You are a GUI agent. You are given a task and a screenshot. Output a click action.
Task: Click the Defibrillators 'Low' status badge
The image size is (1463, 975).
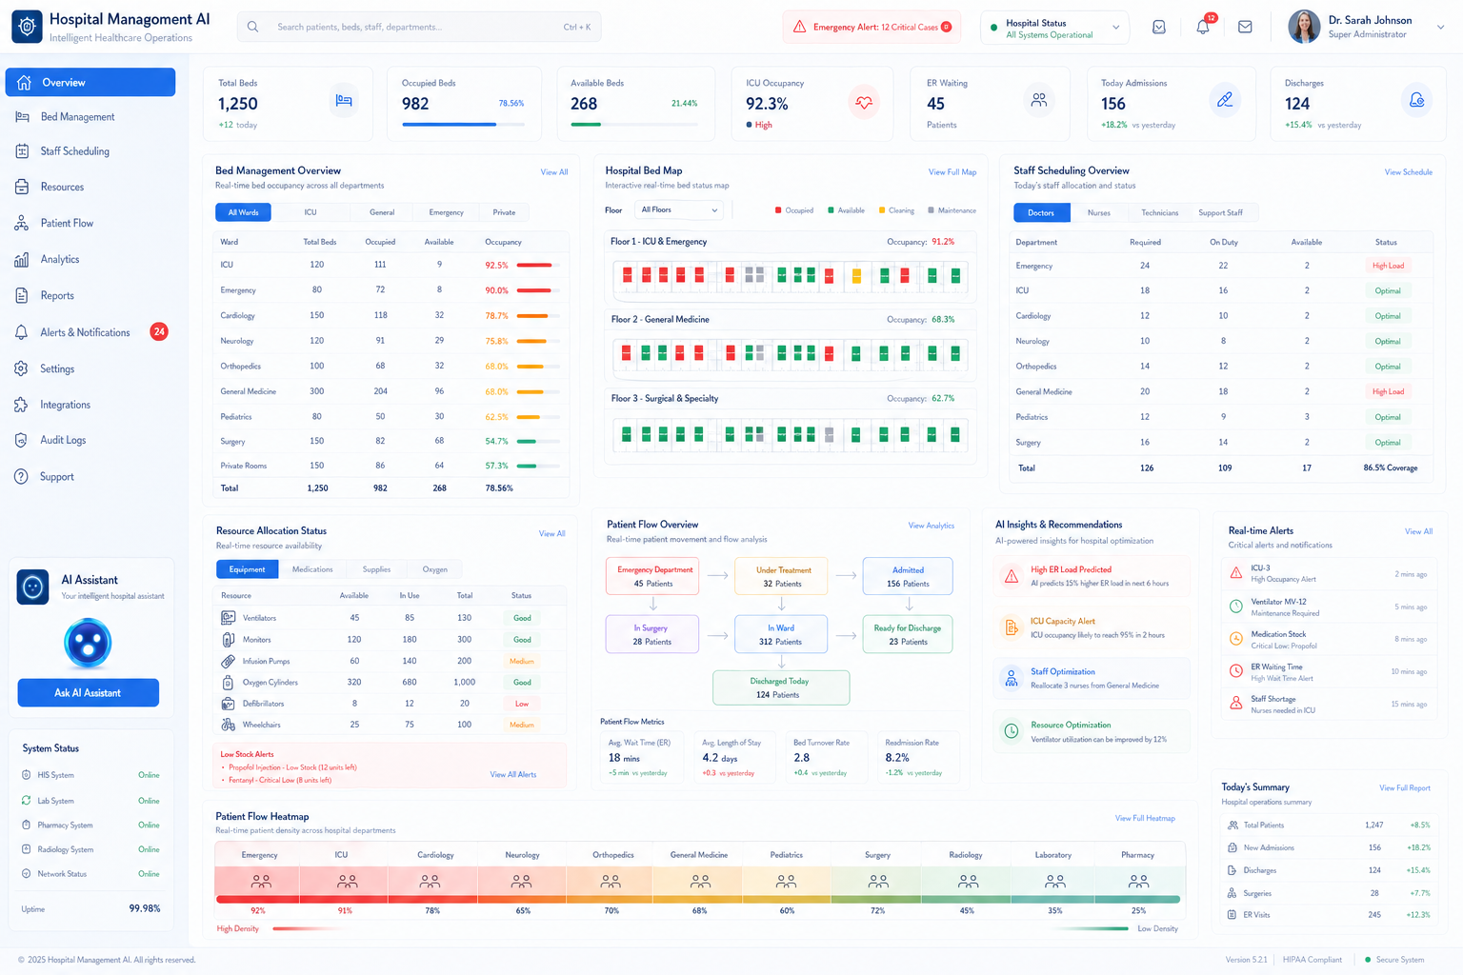click(522, 704)
